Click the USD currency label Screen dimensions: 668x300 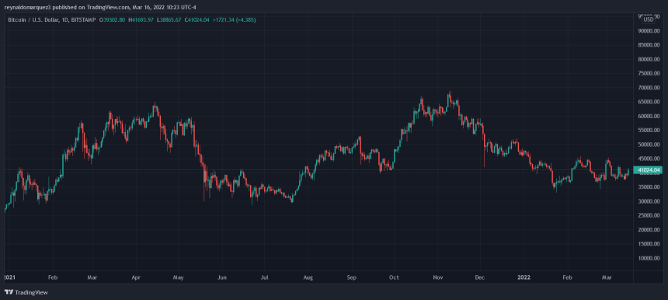click(x=649, y=19)
